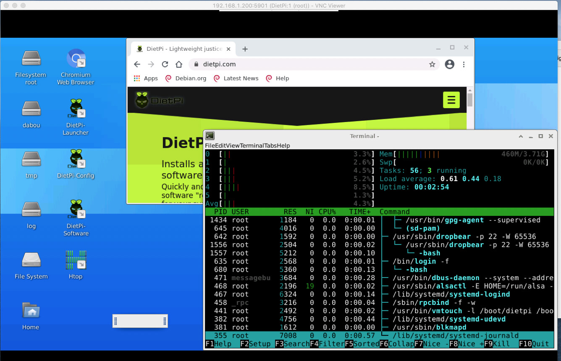Select the rpcbind process row
This screenshot has width=561, height=361.
379,302
